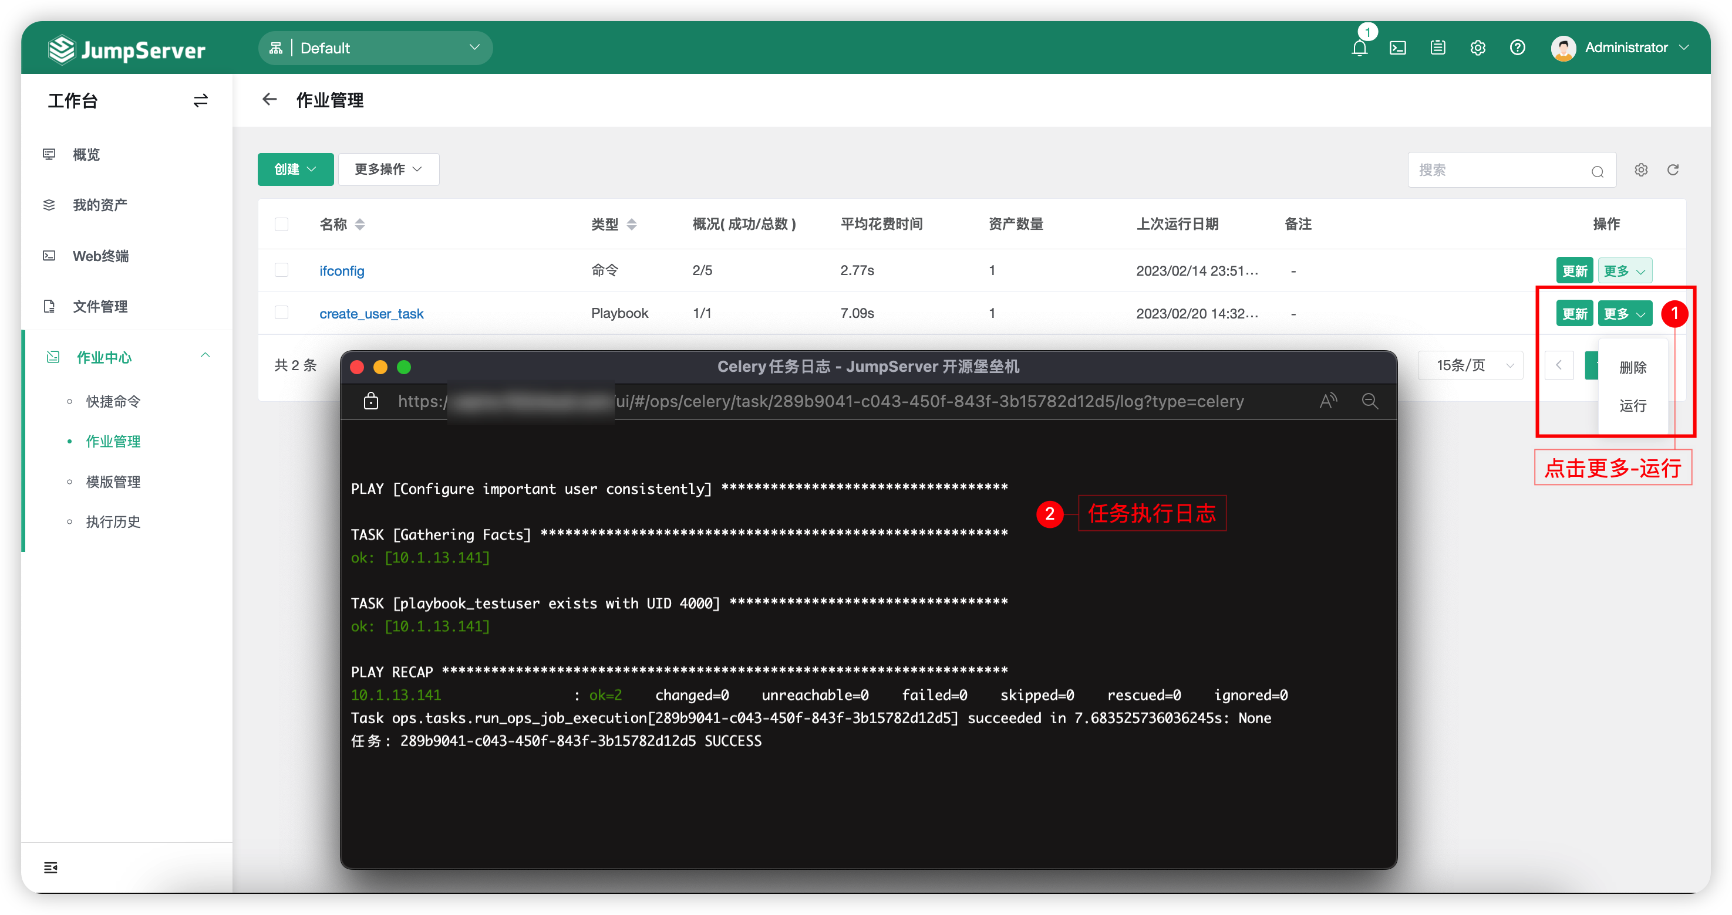
Task: Click 更新 button for create_user_task
Action: pyautogui.click(x=1574, y=314)
